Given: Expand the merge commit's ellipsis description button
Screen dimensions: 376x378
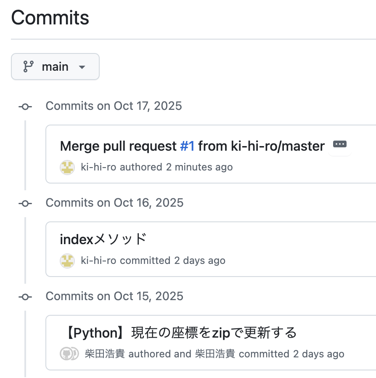Looking at the screenshot, I should pos(339,144).
